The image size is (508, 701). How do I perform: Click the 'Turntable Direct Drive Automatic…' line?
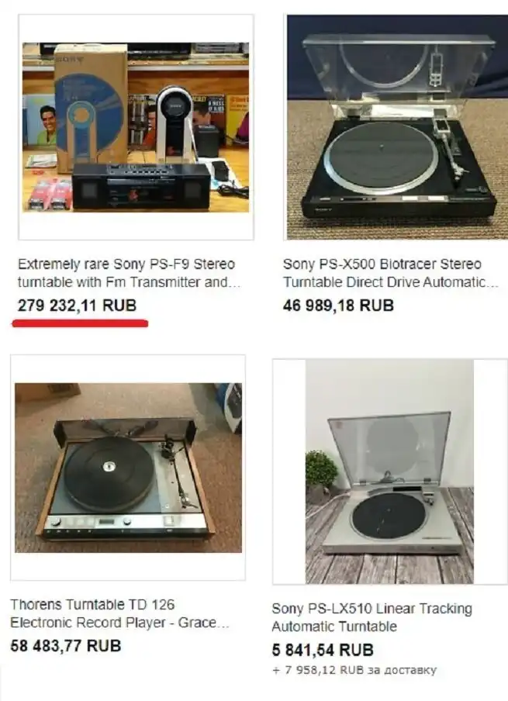pos(390,282)
